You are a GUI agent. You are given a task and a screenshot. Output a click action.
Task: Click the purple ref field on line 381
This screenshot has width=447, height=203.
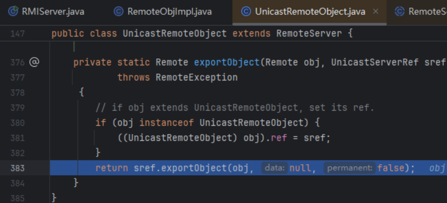(278, 138)
